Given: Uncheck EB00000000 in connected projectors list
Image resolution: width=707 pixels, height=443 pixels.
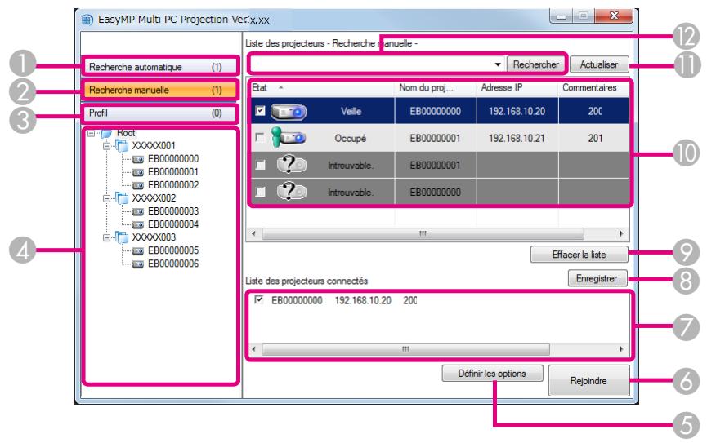Looking at the screenshot, I should click(x=259, y=299).
